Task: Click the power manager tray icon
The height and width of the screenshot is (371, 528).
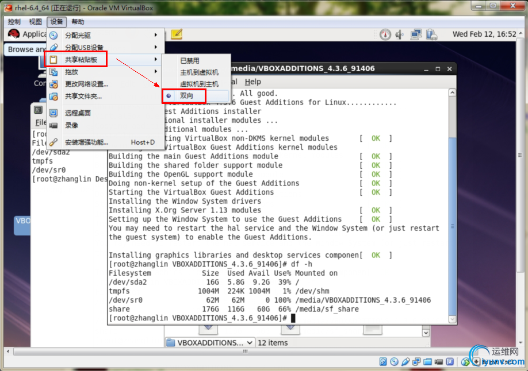Action: (x=431, y=34)
